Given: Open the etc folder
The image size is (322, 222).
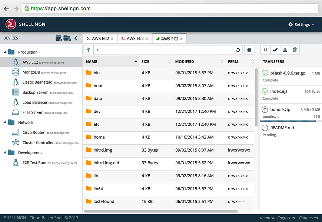Looking at the screenshot, I should (x=168, y=124).
